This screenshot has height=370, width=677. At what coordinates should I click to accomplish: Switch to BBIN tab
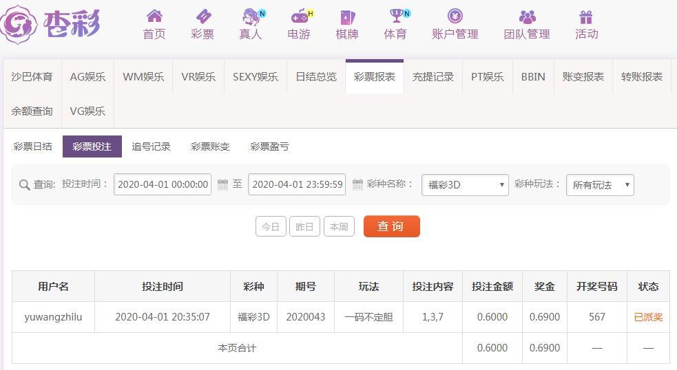coord(533,77)
